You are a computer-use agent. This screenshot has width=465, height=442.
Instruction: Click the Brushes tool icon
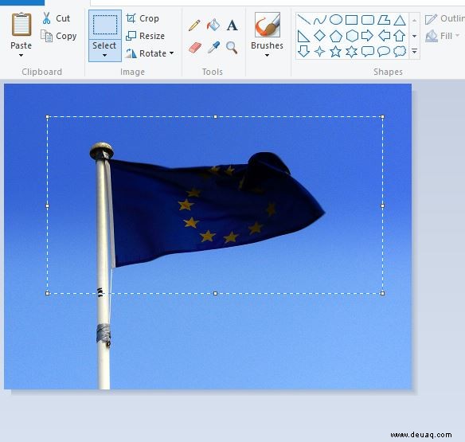pyautogui.click(x=268, y=25)
